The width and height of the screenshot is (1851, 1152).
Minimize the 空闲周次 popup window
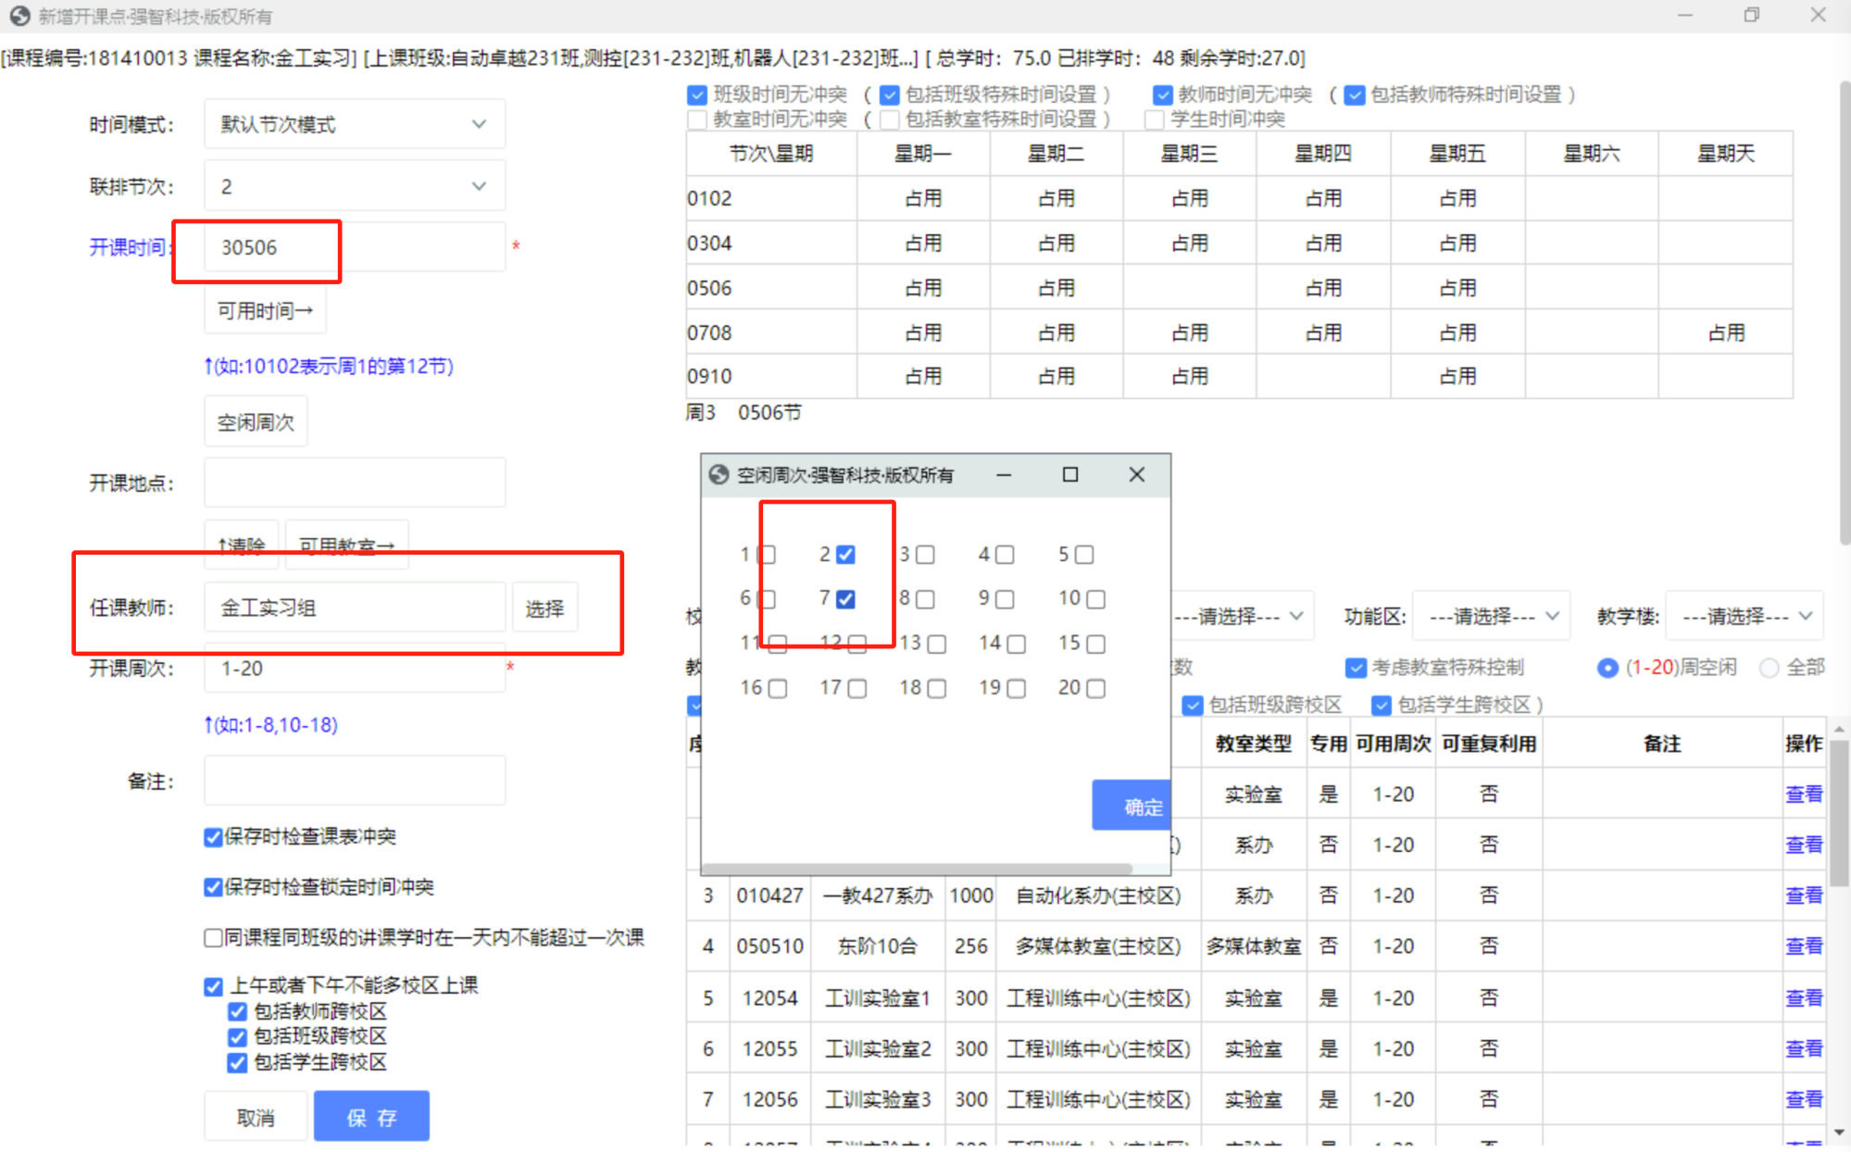tap(1003, 475)
